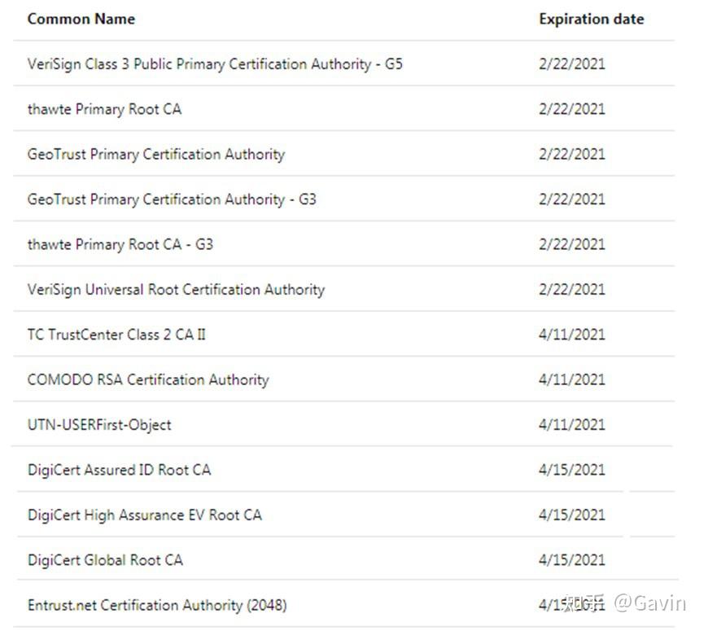Select DigiCert Global Root CA row
The height and width of the screenshot is (631, 704).
(x=105, y=560)
